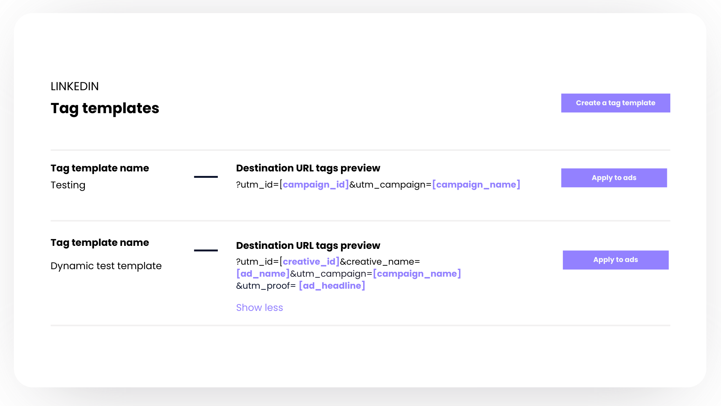Click the Tag templates page heading
Image resolution: width=721 pixels, height=406 pixels.
(x=105, y=108)
